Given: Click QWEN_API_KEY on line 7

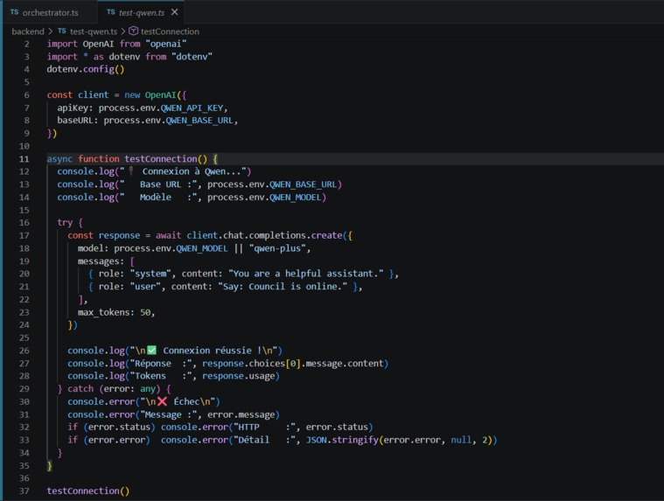Looking at the screenshot, I should click(192, 108).
